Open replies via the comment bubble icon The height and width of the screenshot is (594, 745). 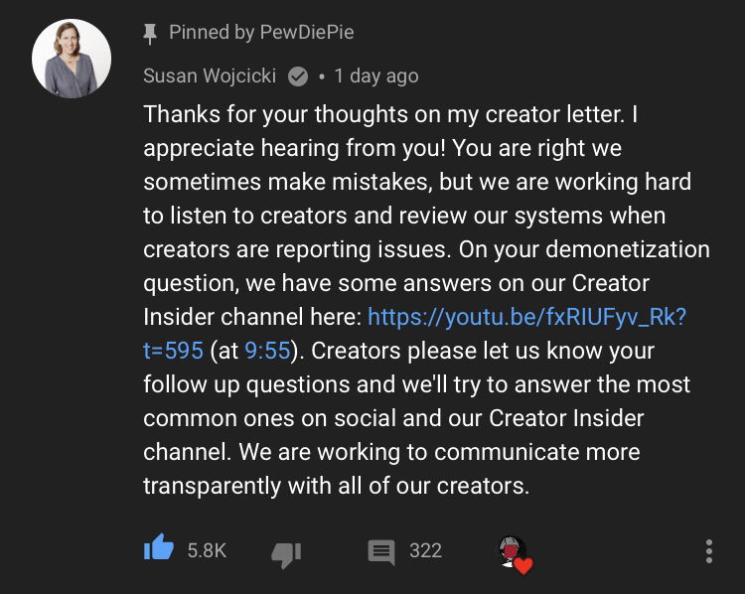click(381, 551)
